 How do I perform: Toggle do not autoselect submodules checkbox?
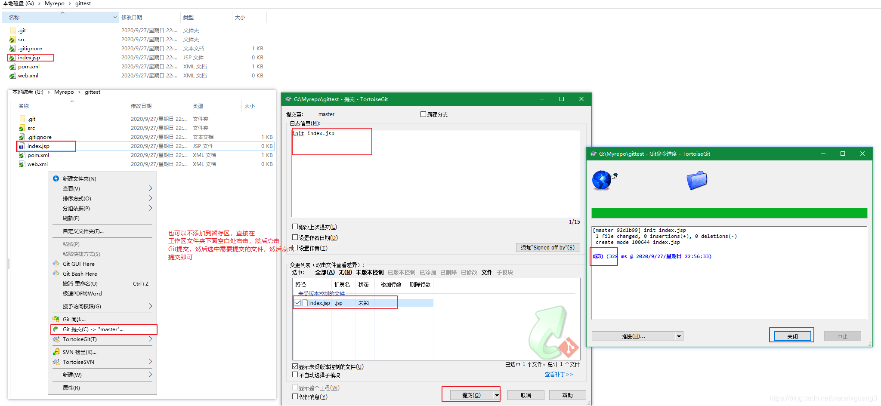pyautogui.click(x=295, y=375)
